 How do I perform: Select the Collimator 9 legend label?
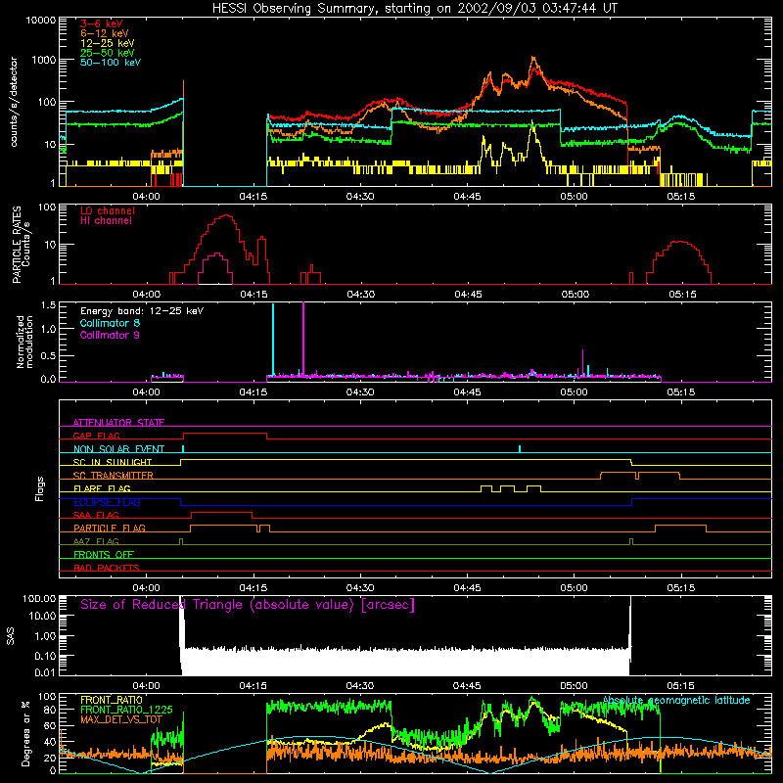(110, 335)
